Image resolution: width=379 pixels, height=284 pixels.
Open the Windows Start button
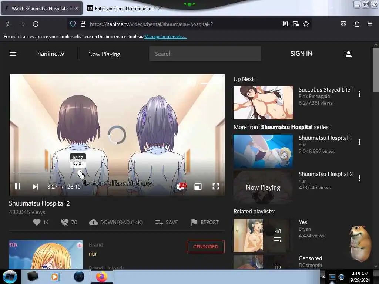[10, 277]
